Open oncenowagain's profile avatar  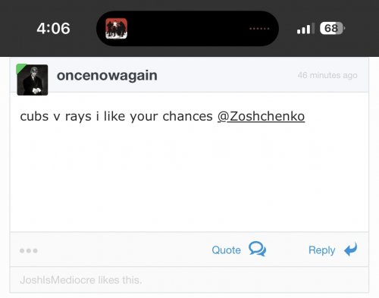point(33,80)
